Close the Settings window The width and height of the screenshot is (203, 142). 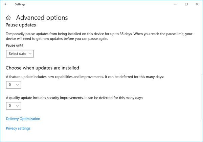(x=198, y=4)
